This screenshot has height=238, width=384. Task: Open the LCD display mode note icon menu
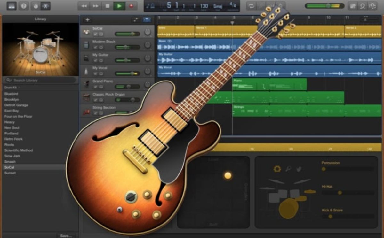tap(151, 6)
